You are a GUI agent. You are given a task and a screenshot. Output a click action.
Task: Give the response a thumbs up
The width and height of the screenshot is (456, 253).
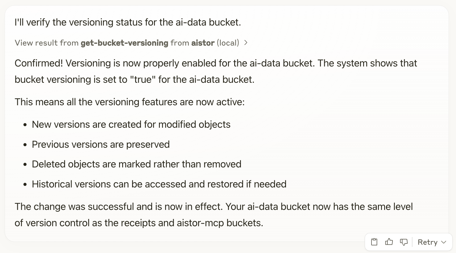pyautogui.click(x=389, y=242)
